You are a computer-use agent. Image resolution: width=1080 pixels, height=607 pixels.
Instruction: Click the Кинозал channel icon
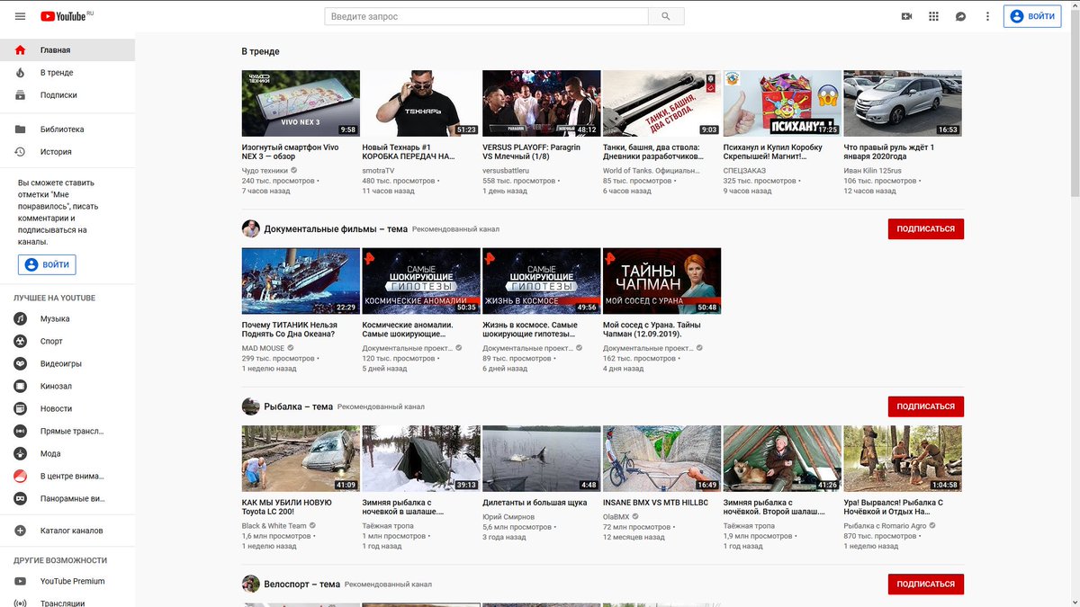[x=20, y=387]
